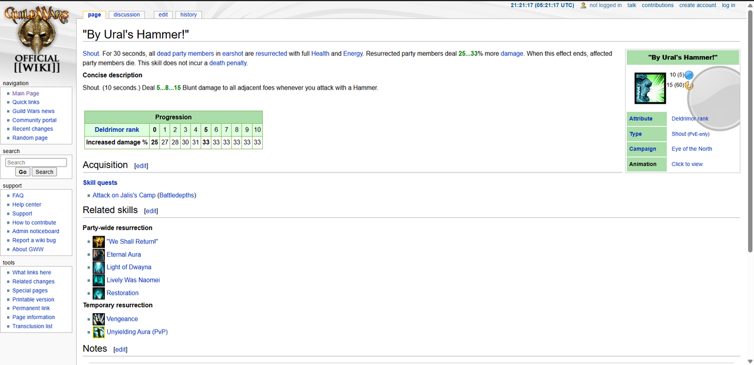Open the talk link in the top bar

(631, 5)
